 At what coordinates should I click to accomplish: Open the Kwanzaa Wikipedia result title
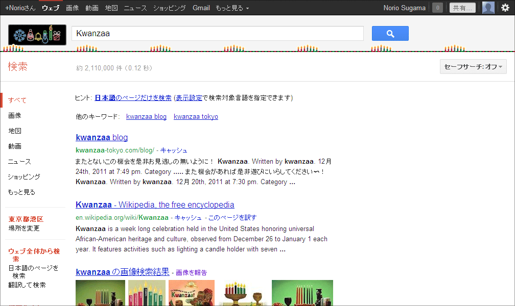[155, 205]
